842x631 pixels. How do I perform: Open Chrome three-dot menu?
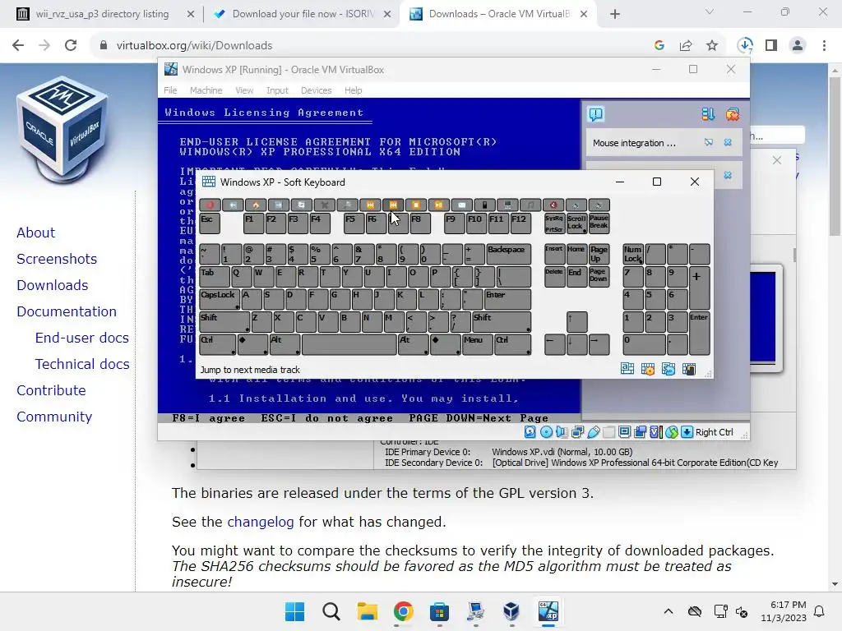click(824, 46)
